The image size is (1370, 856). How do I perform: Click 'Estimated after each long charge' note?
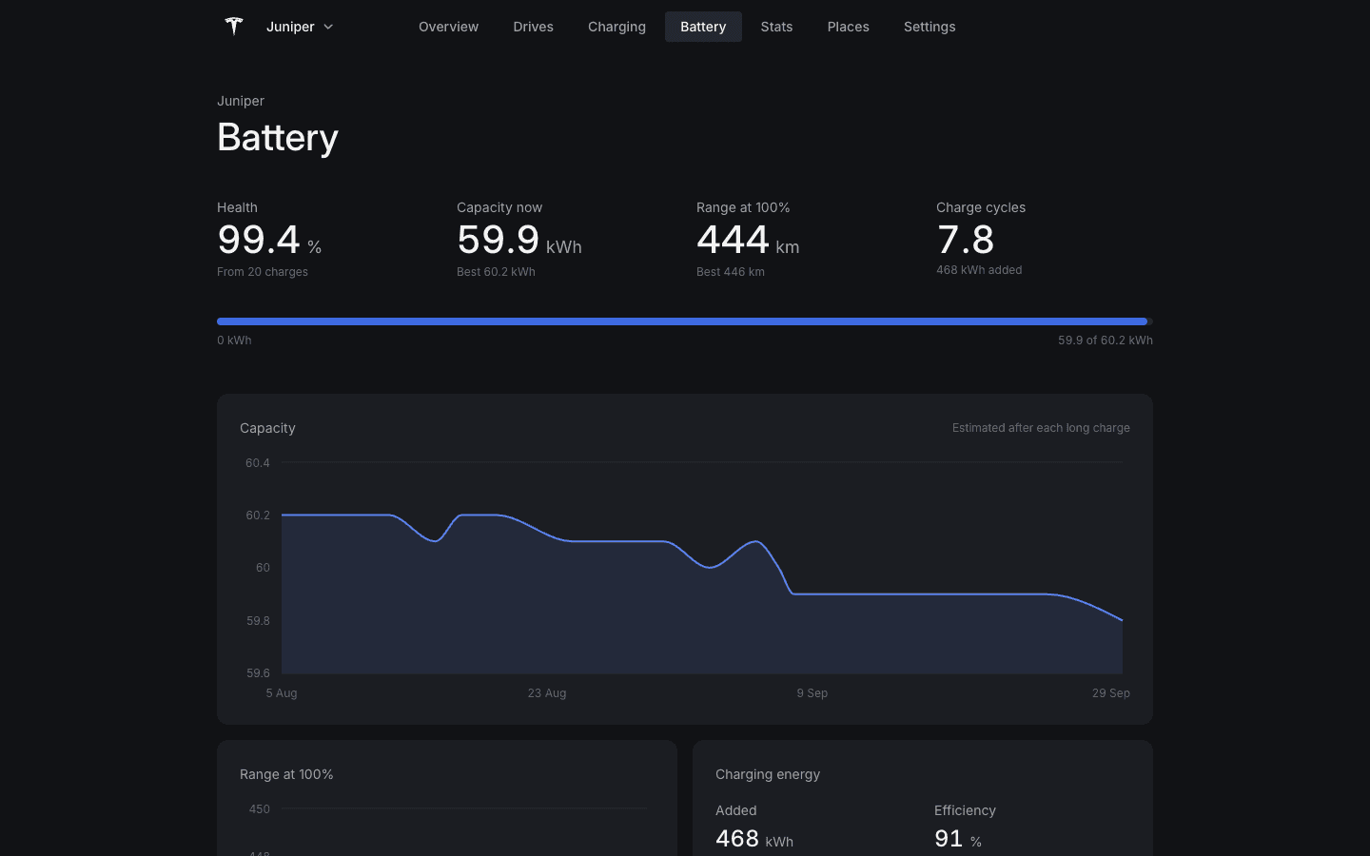pyautogui.click(x=1041, y=428)
